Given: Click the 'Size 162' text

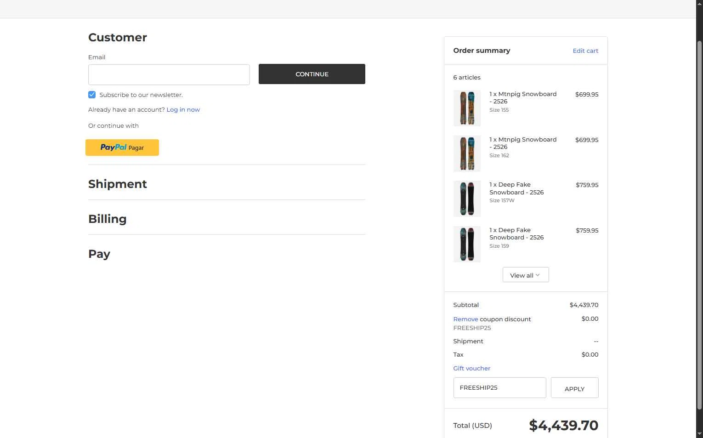Looking at the screenshot, I should tap(499, 155).
